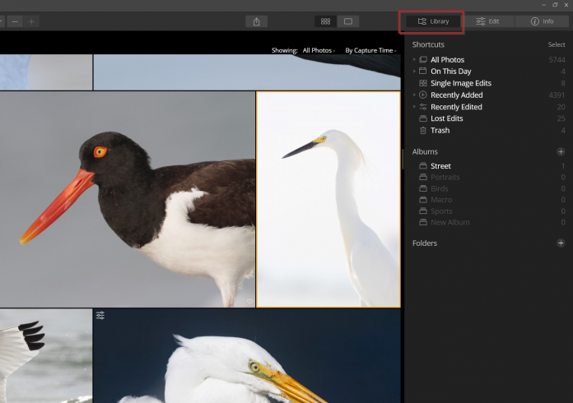Viewport: 573px width, 403px height.
Task: Open the Birds album
Action: pyautogui.click(x=440, y=188)
